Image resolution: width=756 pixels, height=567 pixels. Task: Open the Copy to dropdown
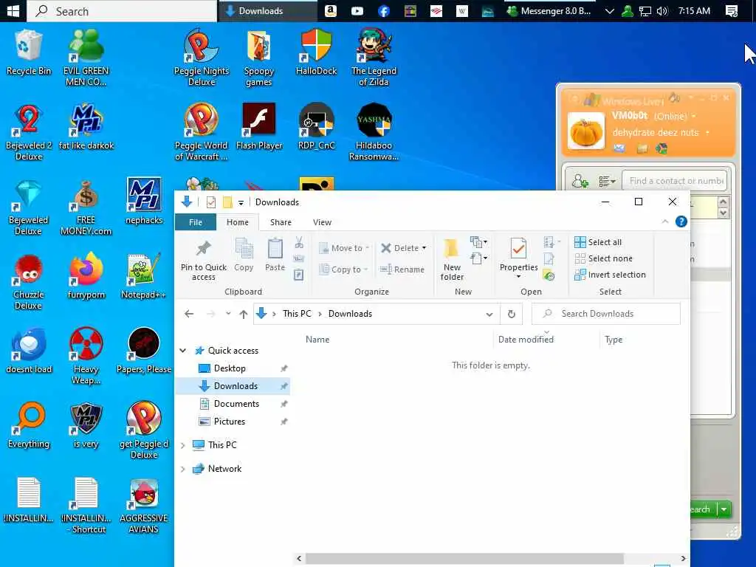coord(343,269)
